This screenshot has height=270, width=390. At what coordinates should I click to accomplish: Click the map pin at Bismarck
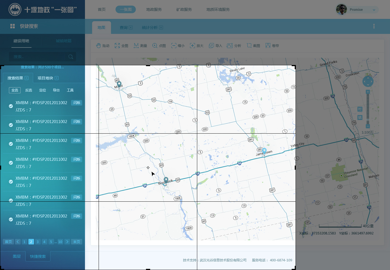coord(166,180)
